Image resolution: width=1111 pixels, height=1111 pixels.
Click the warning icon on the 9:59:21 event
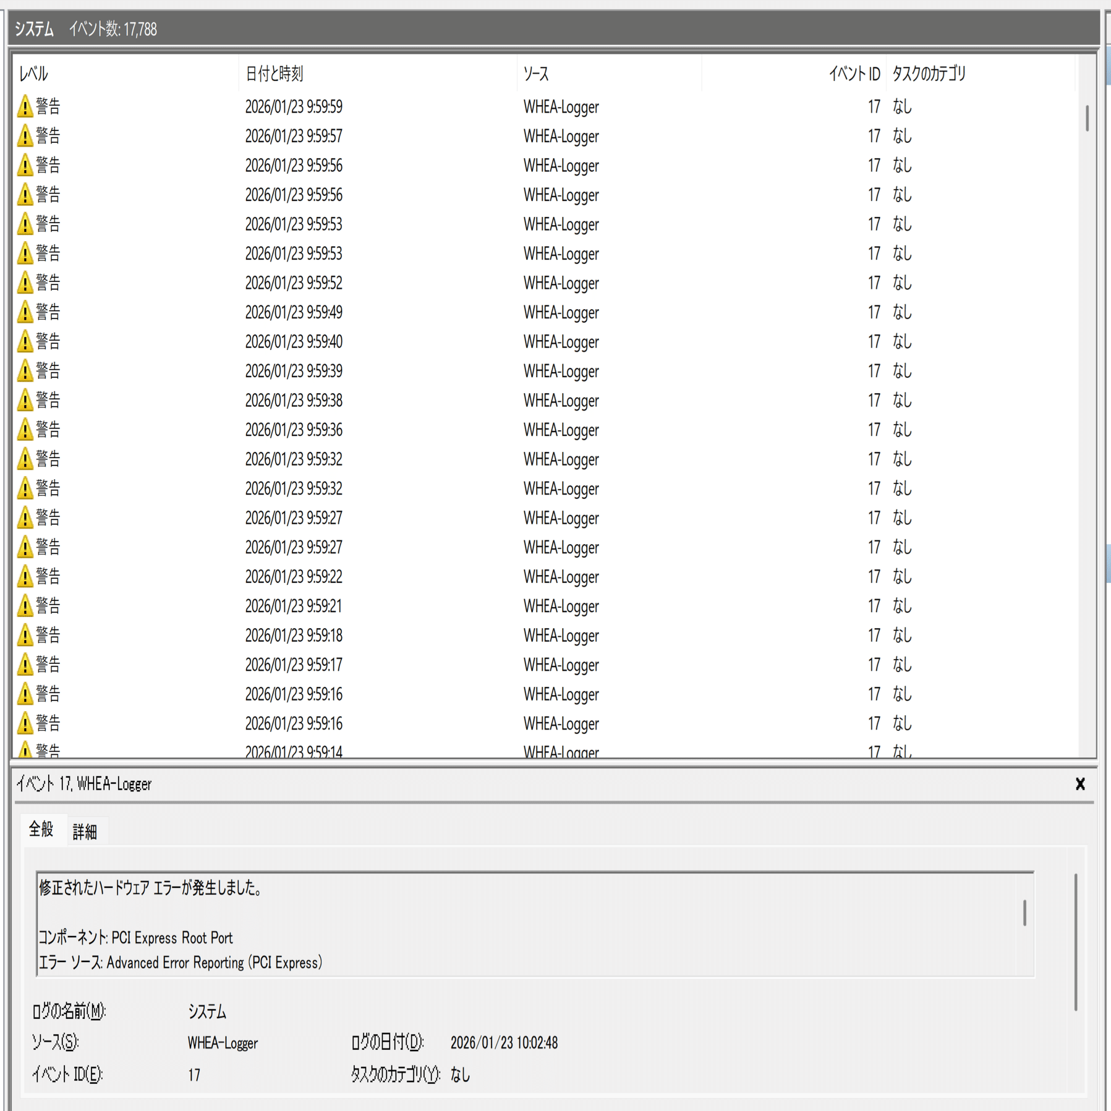pos(25,606)
